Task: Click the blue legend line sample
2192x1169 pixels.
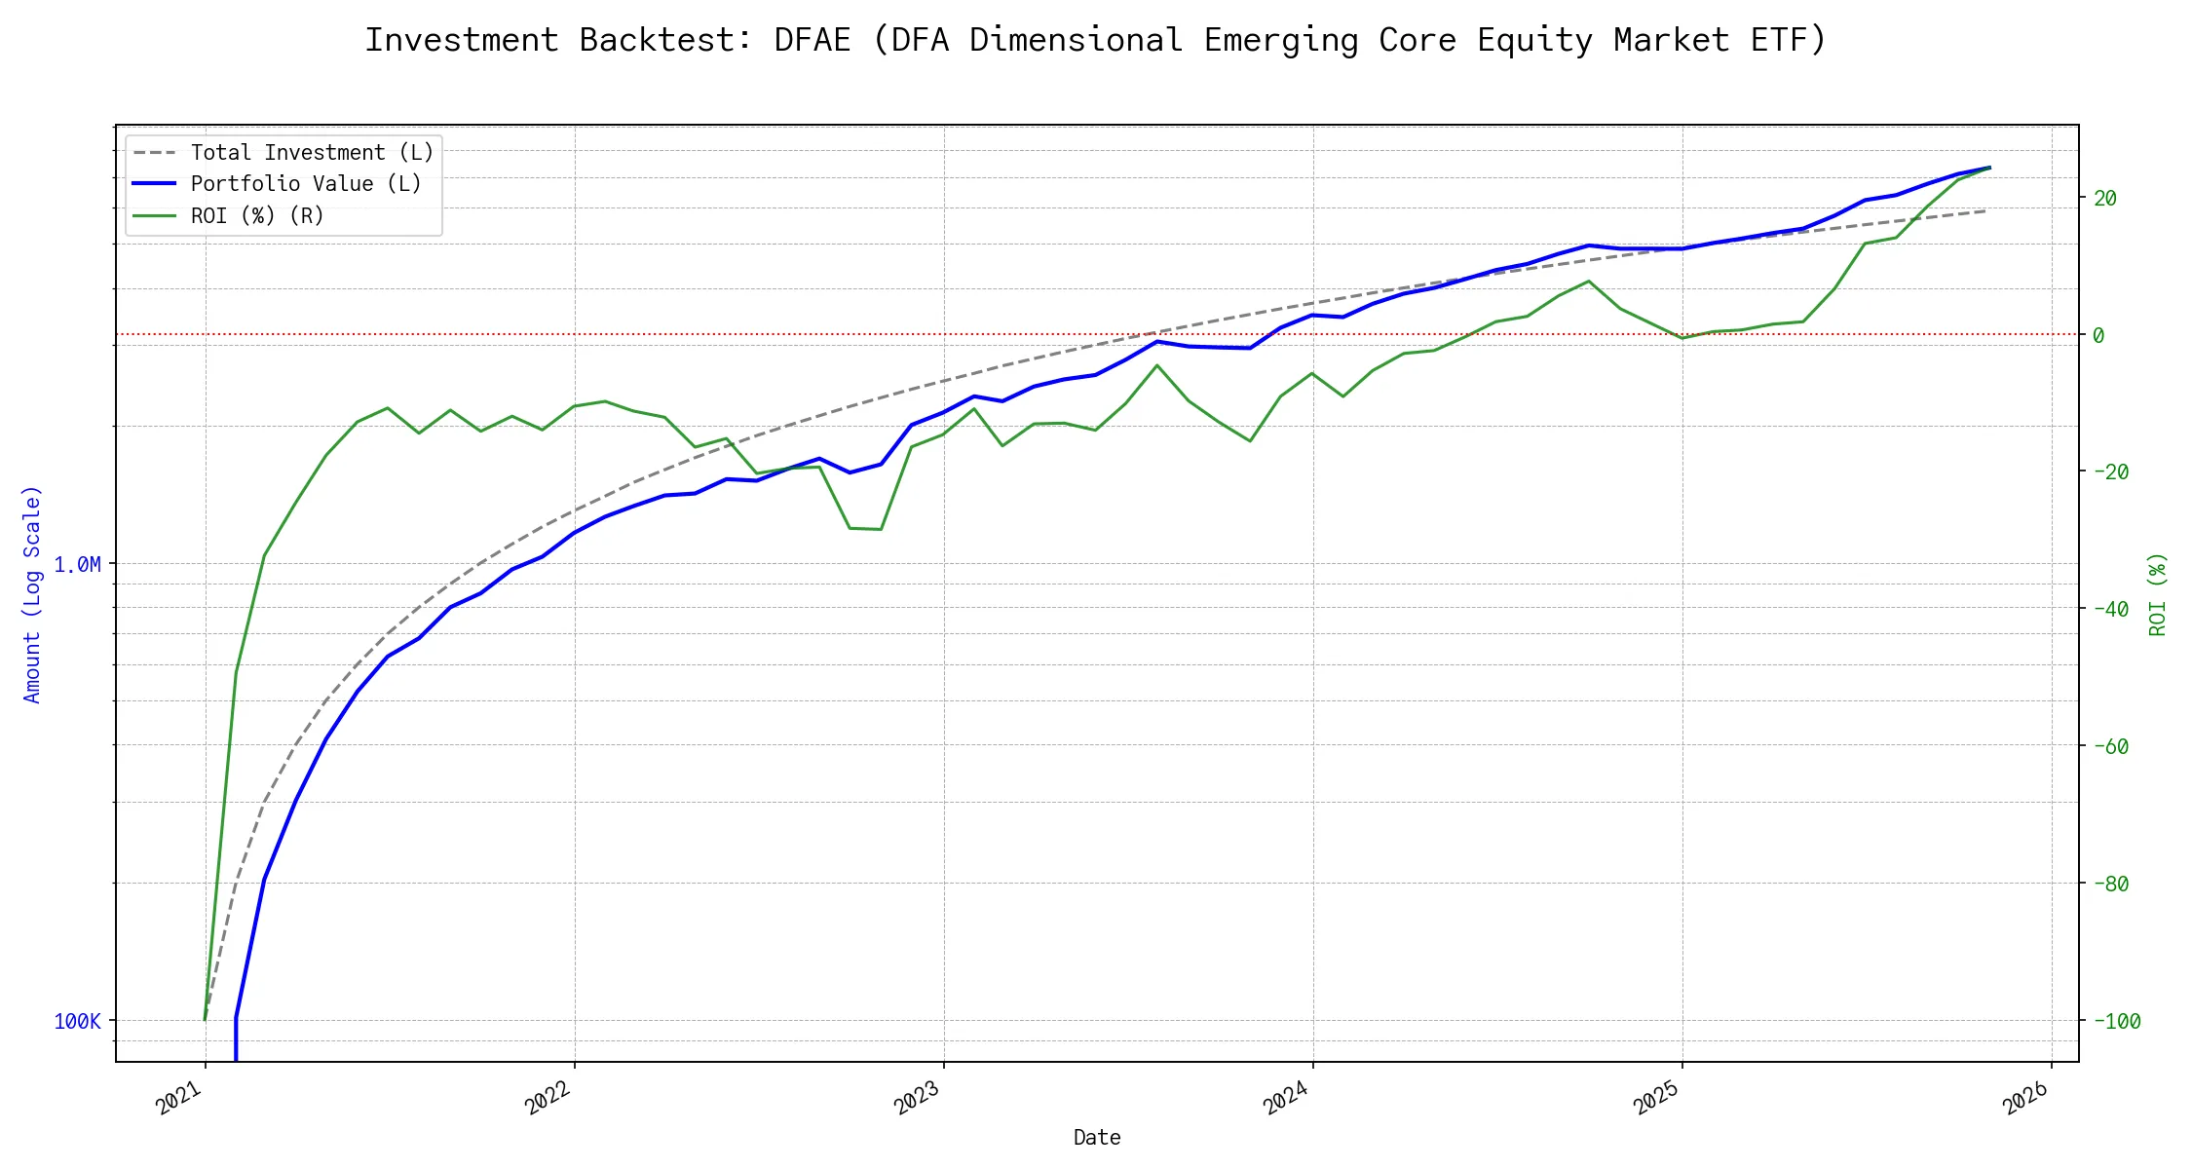Action: 155,184
